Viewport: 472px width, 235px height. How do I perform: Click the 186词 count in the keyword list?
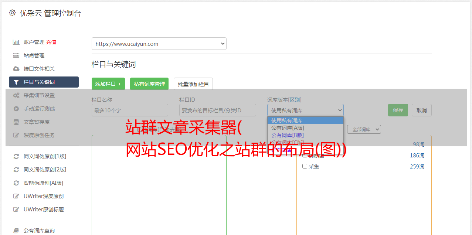[417, 156]
